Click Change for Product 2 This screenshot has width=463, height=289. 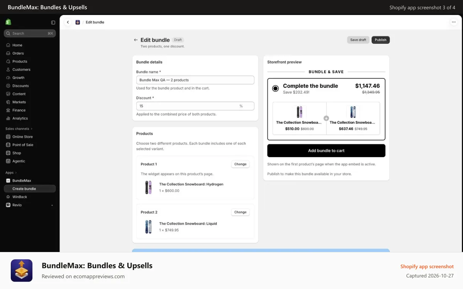click(x=240, y=212)
